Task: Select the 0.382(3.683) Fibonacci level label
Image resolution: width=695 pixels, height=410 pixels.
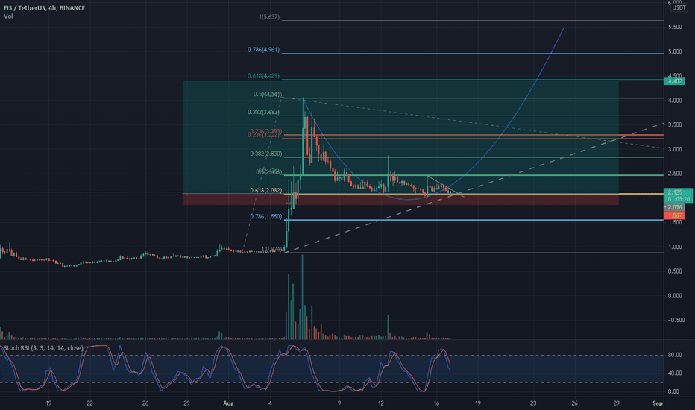Action: point(264,112)
